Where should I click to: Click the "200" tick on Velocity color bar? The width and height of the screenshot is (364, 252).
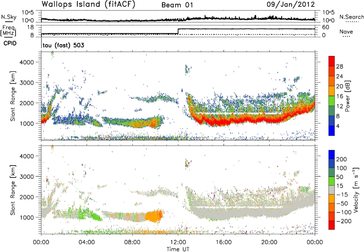point(342,159)
